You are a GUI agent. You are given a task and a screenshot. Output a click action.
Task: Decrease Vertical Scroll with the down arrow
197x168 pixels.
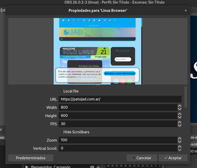point(180,150)
